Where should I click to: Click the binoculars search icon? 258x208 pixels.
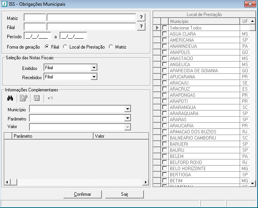[x=11, y=98]
